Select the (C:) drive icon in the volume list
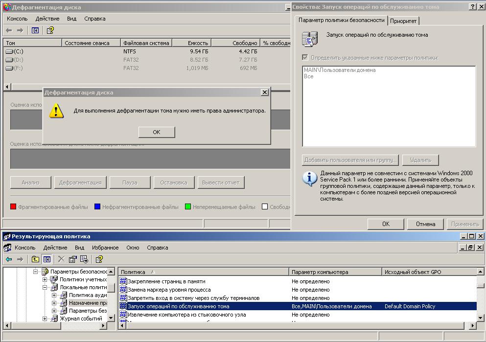The height and width of the screenshot is (342, 486). pos(9,51)
